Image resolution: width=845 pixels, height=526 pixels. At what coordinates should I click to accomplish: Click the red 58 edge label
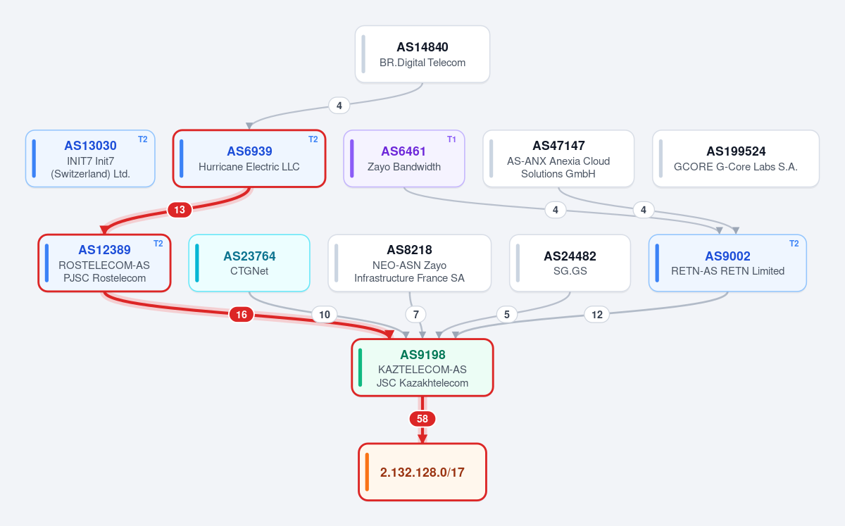pyautogui.click(x=423, y=419)
